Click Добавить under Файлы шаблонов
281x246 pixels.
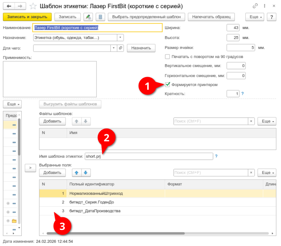52,121
